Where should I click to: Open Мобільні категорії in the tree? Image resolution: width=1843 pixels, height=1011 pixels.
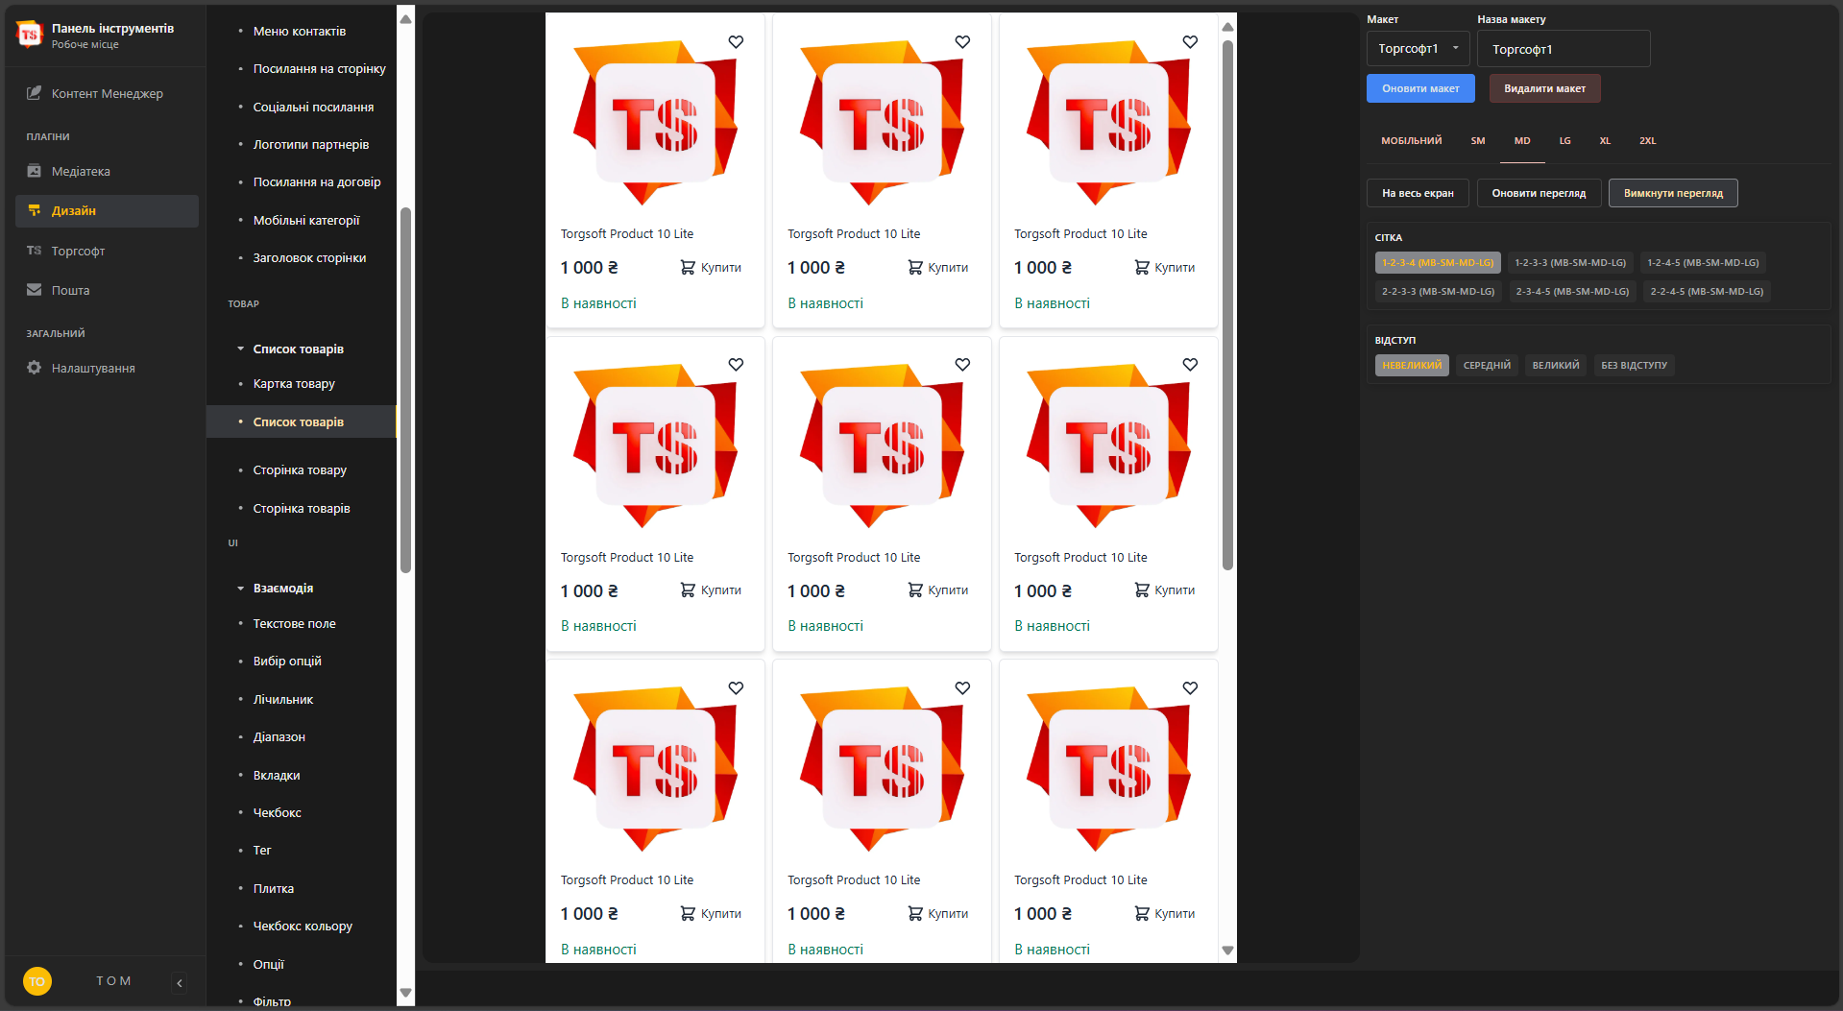pyautogui.click(x=306, y=220)
